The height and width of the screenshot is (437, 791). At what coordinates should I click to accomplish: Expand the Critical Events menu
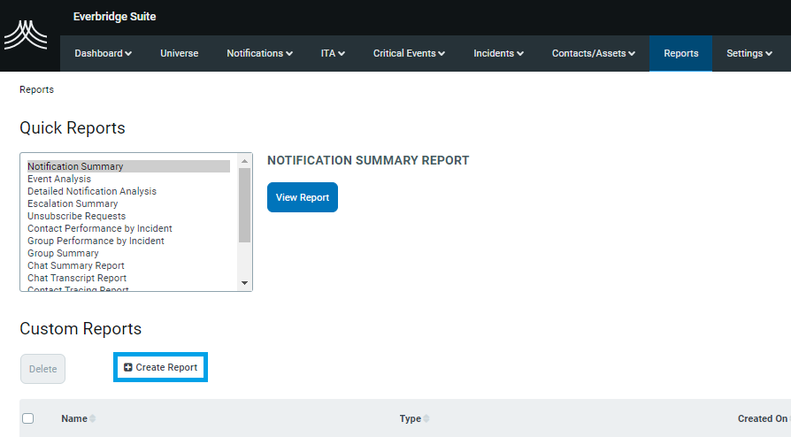click(409, 53)
